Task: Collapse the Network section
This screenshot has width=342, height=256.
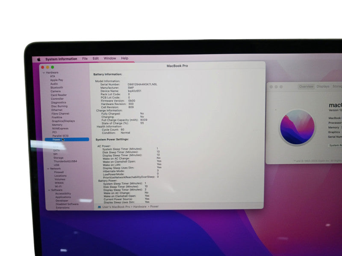Action: tap(48, 169)
